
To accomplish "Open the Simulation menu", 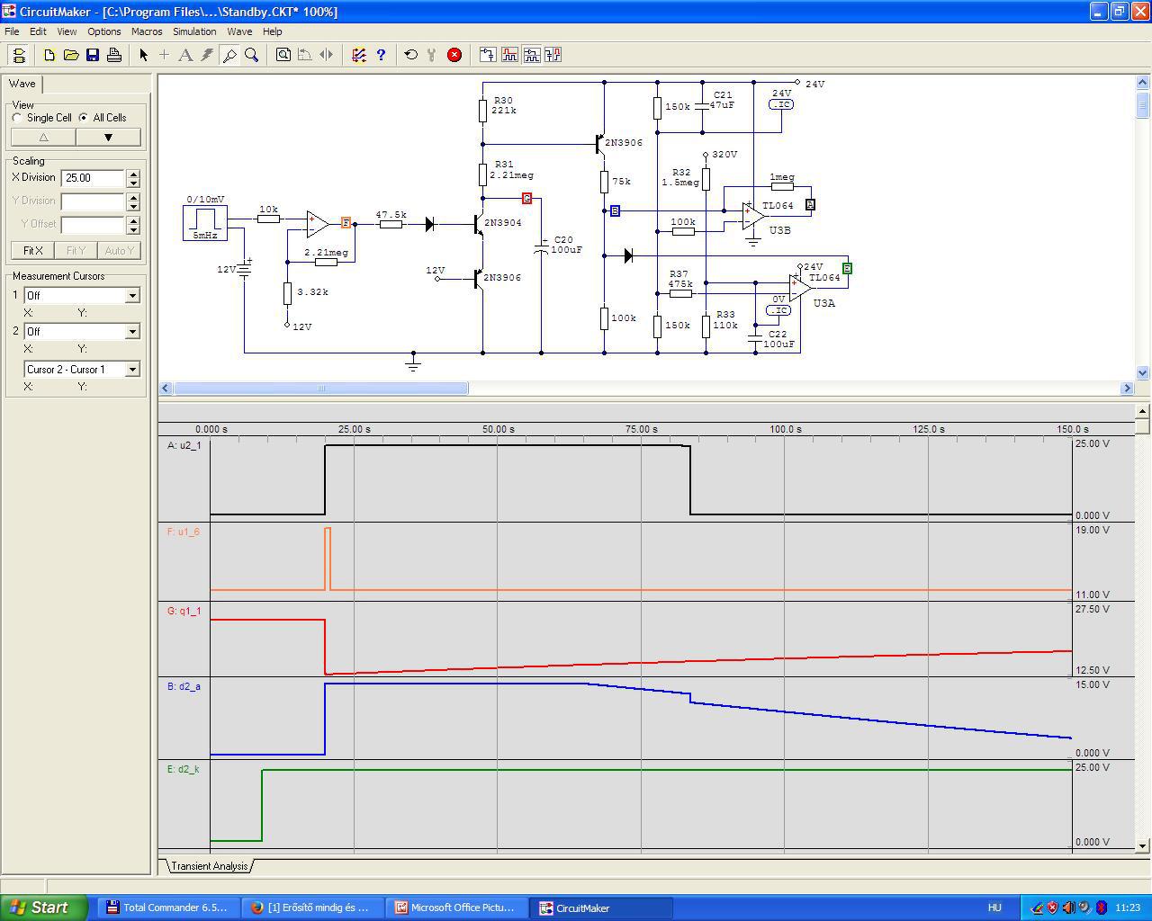I will [x=194, y=31].
